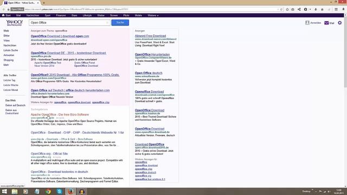Open the Yahoo Mail envelope icon
The image size is (347, 195).
click(326, 23)
